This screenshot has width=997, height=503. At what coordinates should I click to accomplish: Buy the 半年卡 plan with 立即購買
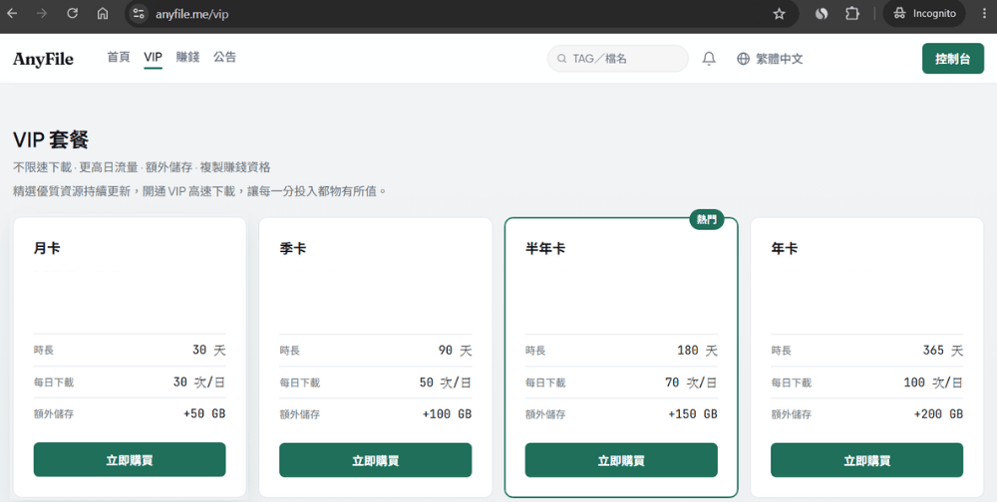(621, 460)
